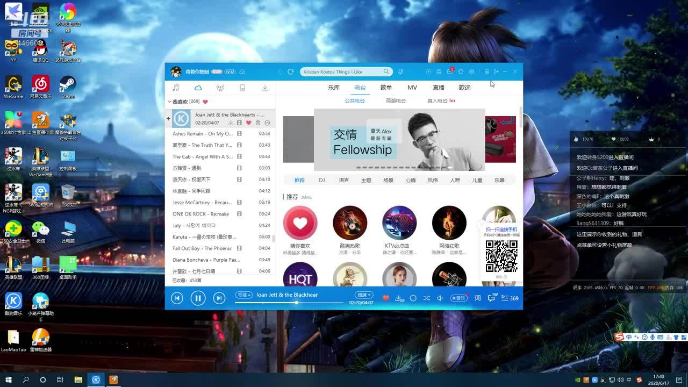Open the local music tab icon

[176, 88]
